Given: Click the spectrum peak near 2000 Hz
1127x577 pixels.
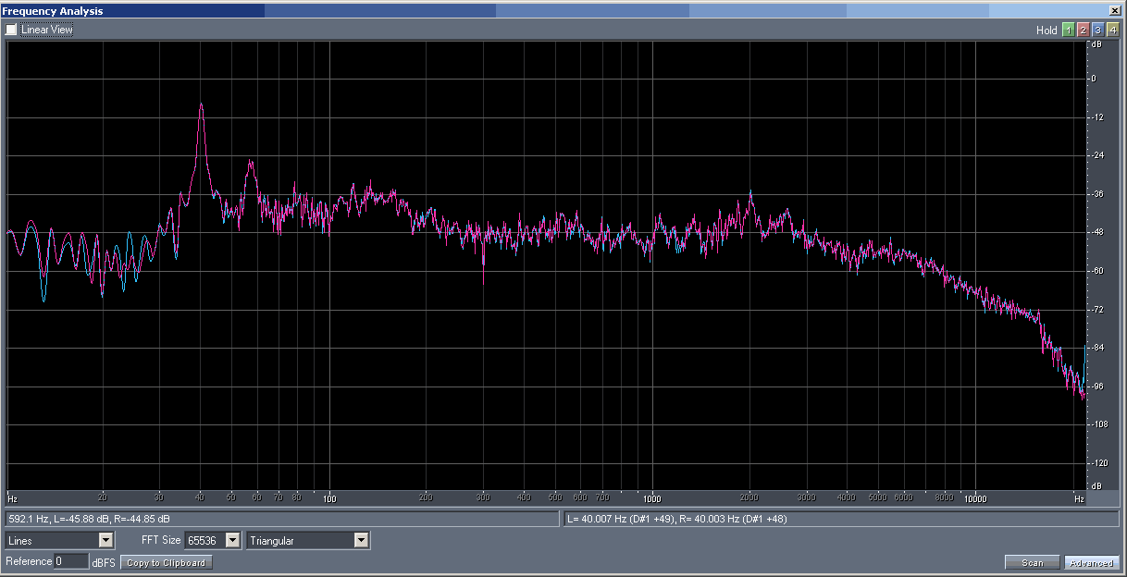Looking at the screenshot, I should tap(750, 193).
